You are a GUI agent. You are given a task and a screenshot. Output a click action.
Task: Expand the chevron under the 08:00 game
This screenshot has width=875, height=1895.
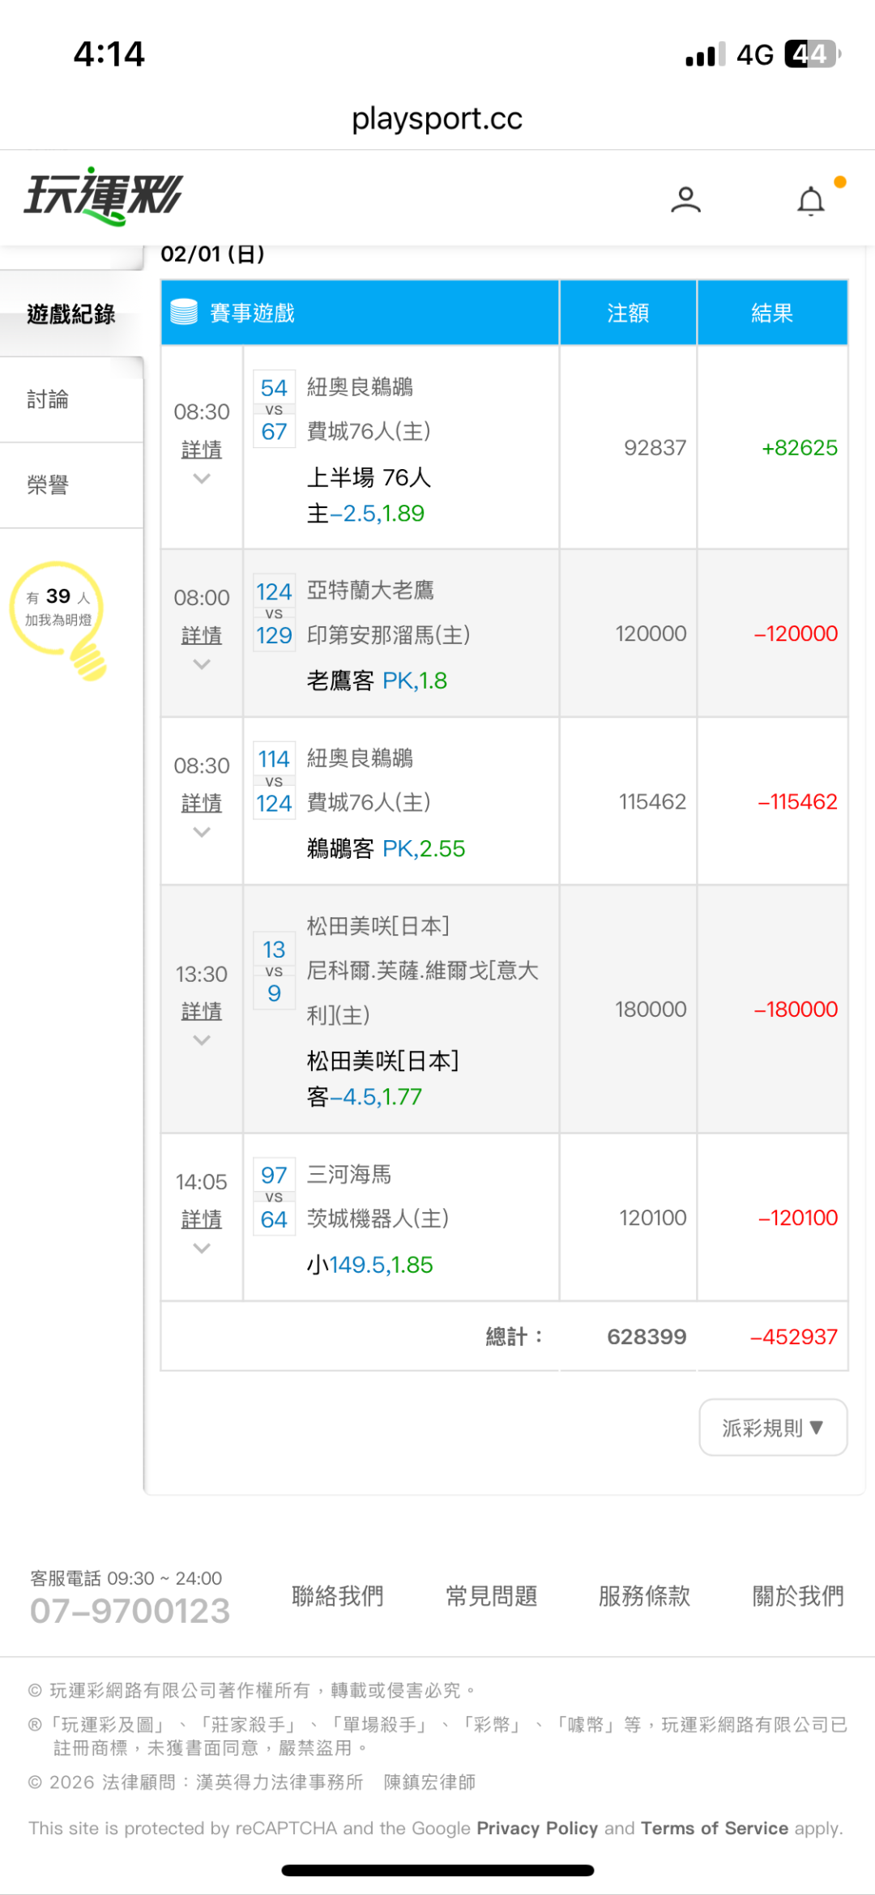202,665
